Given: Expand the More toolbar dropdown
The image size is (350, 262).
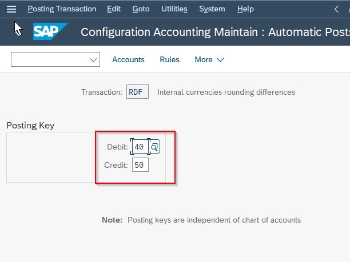Looking at the screenshot, I should point(209,59).
